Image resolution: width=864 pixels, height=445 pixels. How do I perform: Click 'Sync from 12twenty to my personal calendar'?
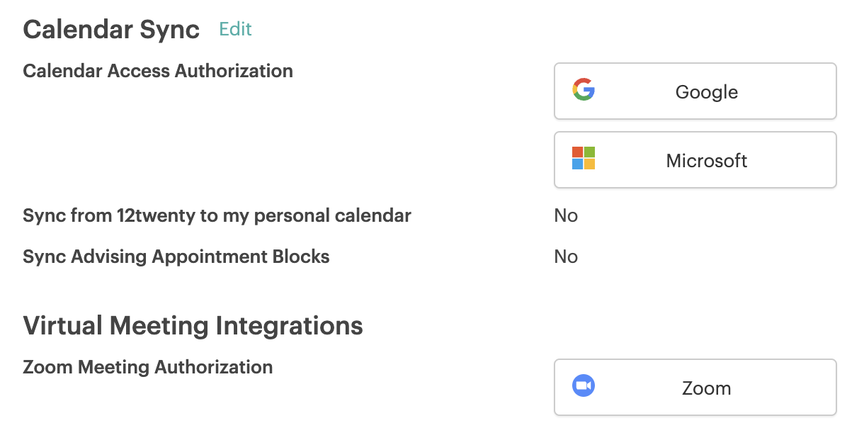coord(217,216)
